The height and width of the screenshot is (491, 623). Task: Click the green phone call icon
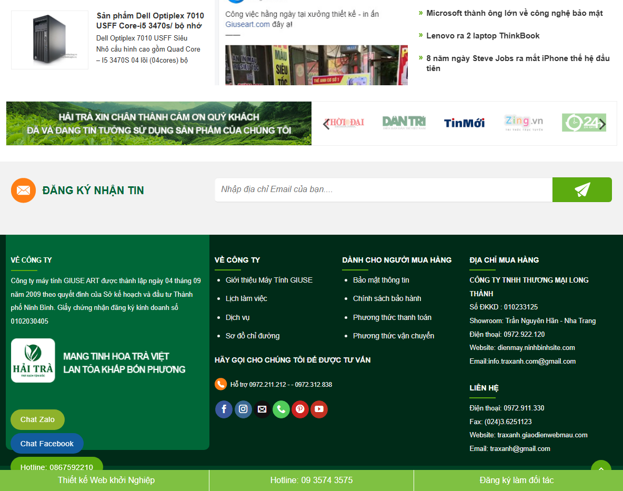tap(281, 409)
